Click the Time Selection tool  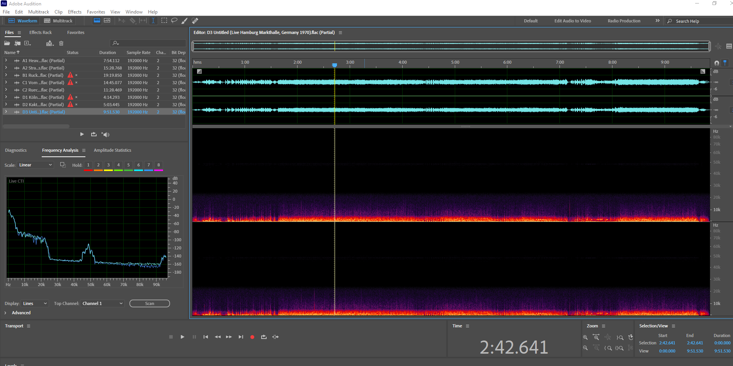153,20
